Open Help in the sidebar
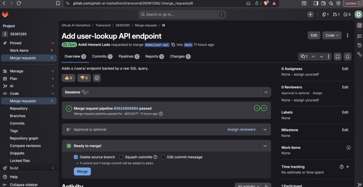Image resolution: width=363 pixels, height=187 pixels. click(14, 177)
